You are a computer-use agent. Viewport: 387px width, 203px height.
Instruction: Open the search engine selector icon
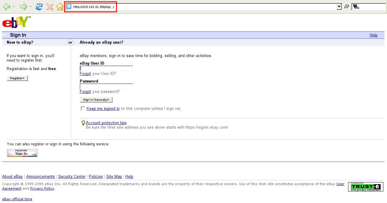(356, 7)
